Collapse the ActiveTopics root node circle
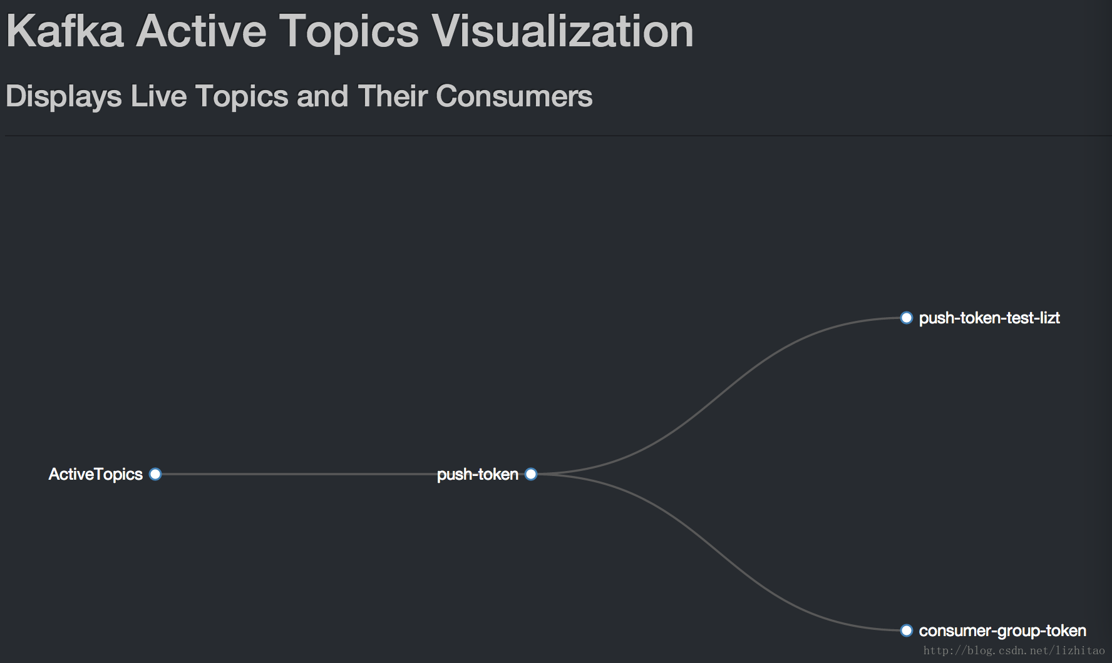The width and height of the screenshot is (1112, 663). 155,474
